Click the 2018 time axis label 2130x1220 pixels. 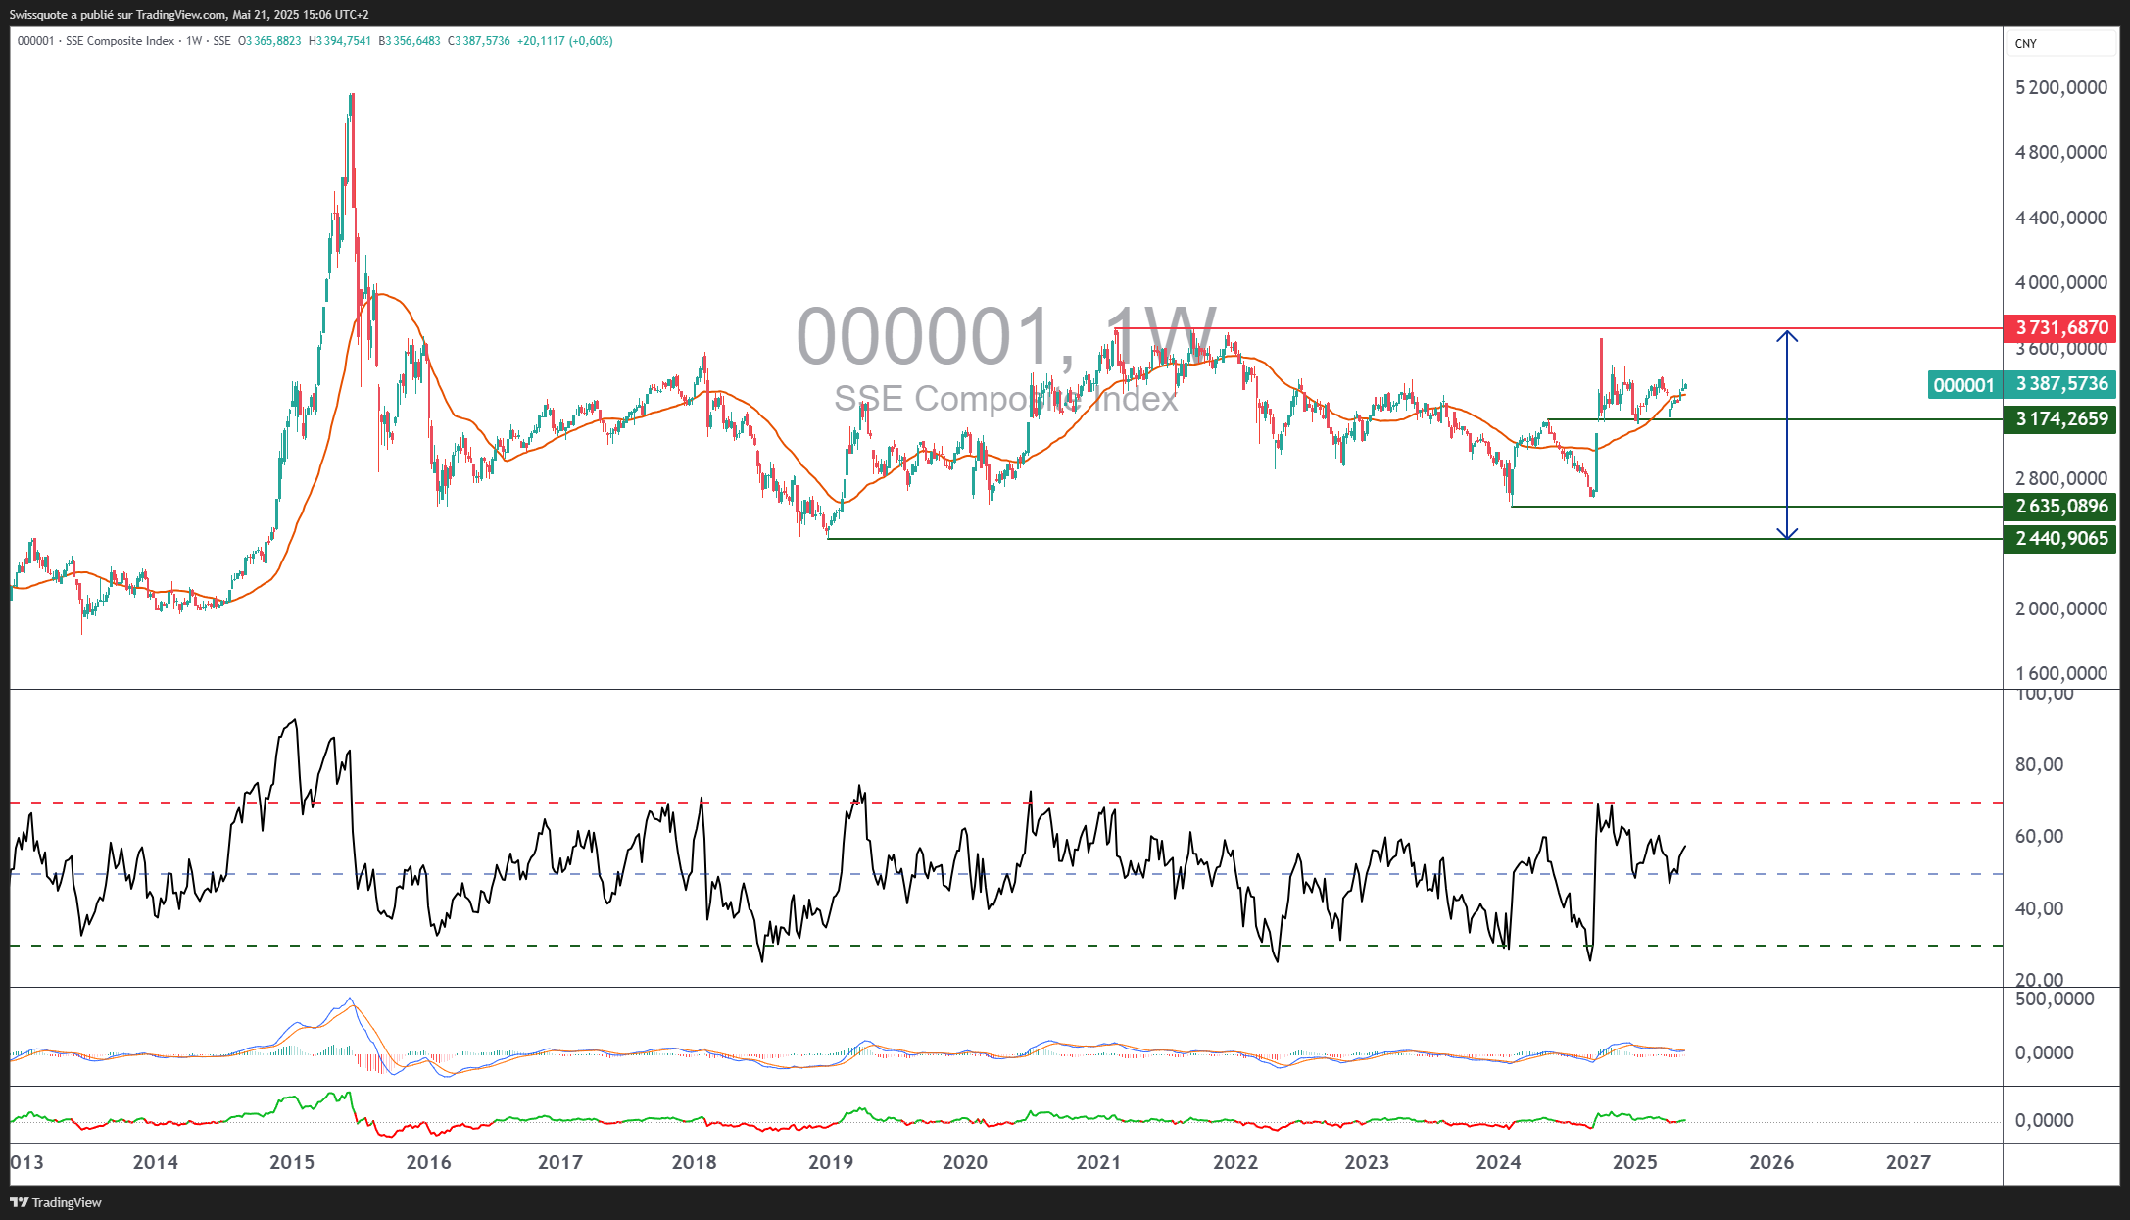tap(695, 1162)
